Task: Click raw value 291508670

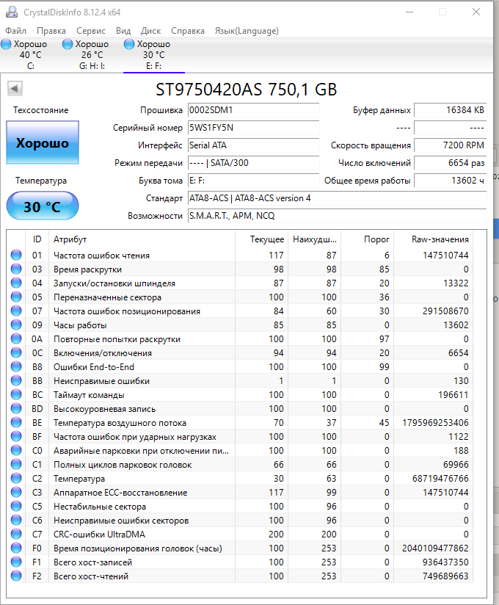Action: coord(445,311)
